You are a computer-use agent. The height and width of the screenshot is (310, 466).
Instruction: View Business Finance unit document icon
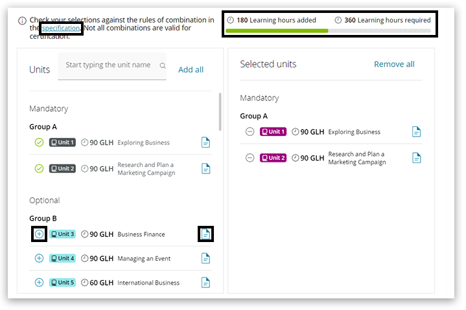(205, 234)
